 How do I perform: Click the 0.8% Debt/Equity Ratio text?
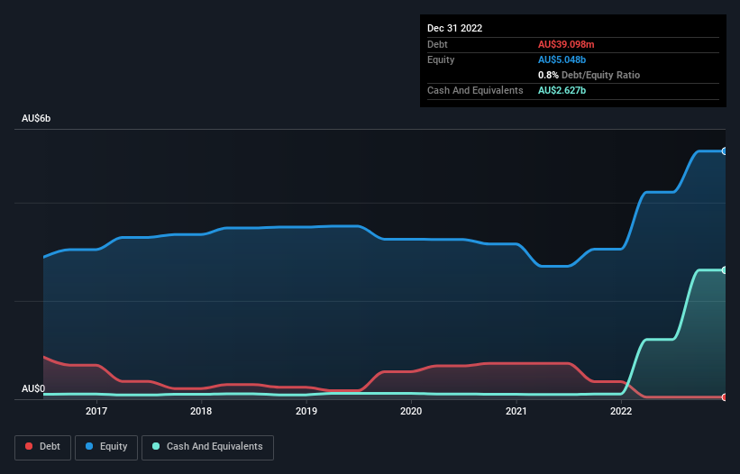(589, 75)
